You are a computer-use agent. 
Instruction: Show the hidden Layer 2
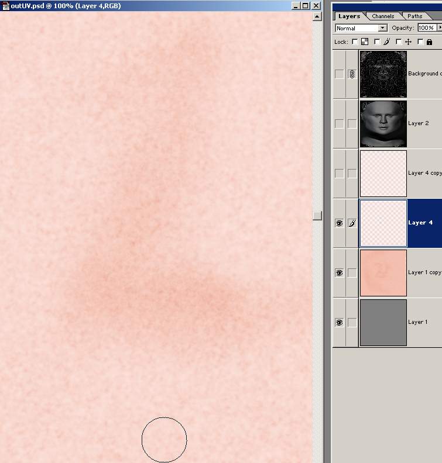[339, 124]
